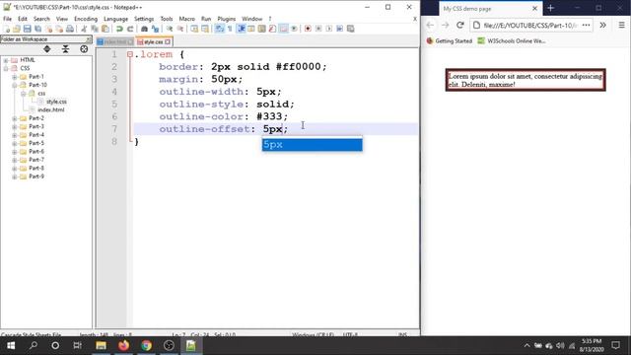Expand the Part-1 folder node

(x=15, y=77)
